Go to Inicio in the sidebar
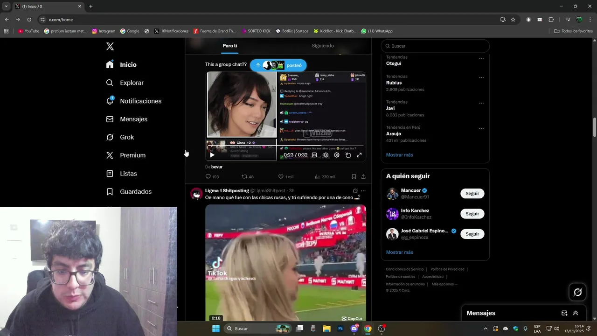Screen dimensions: 597x336 pos(121,65)
